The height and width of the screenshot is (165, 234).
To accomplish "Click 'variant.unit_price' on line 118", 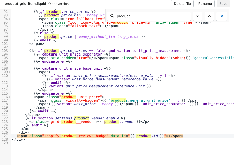I will (76, 104).
